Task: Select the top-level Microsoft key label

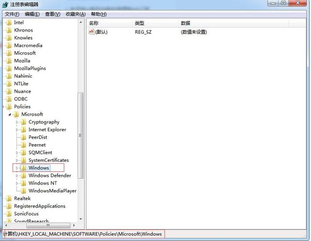Action: (x=25, y=53)
